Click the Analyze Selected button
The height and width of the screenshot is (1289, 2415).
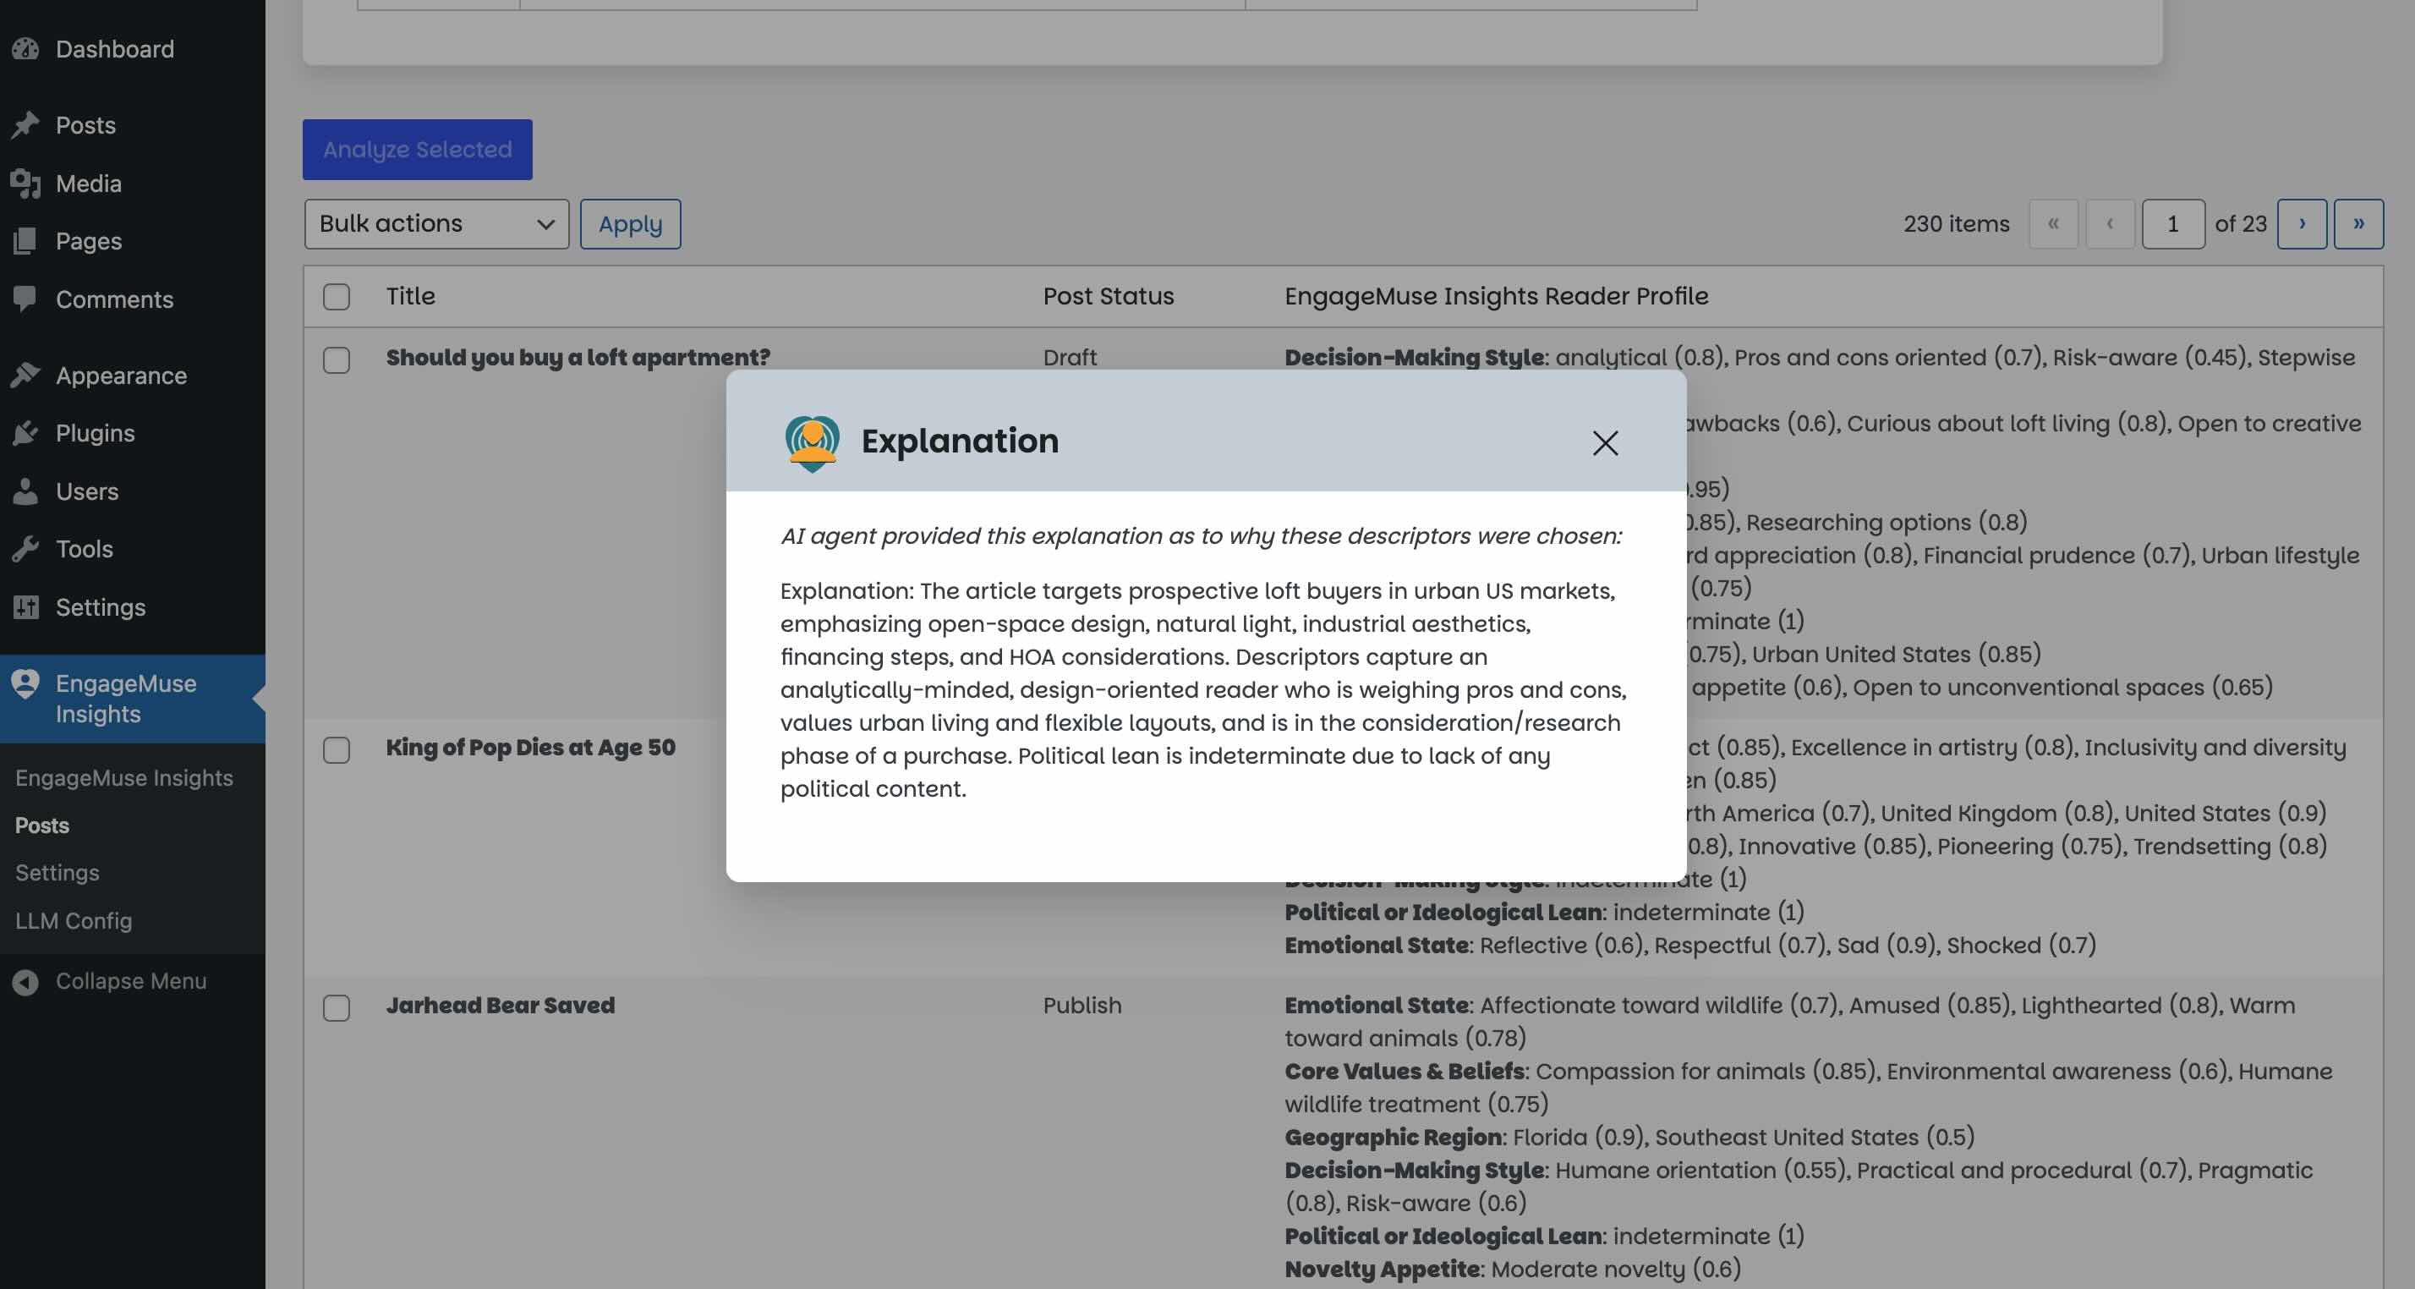tap(416, 148)
